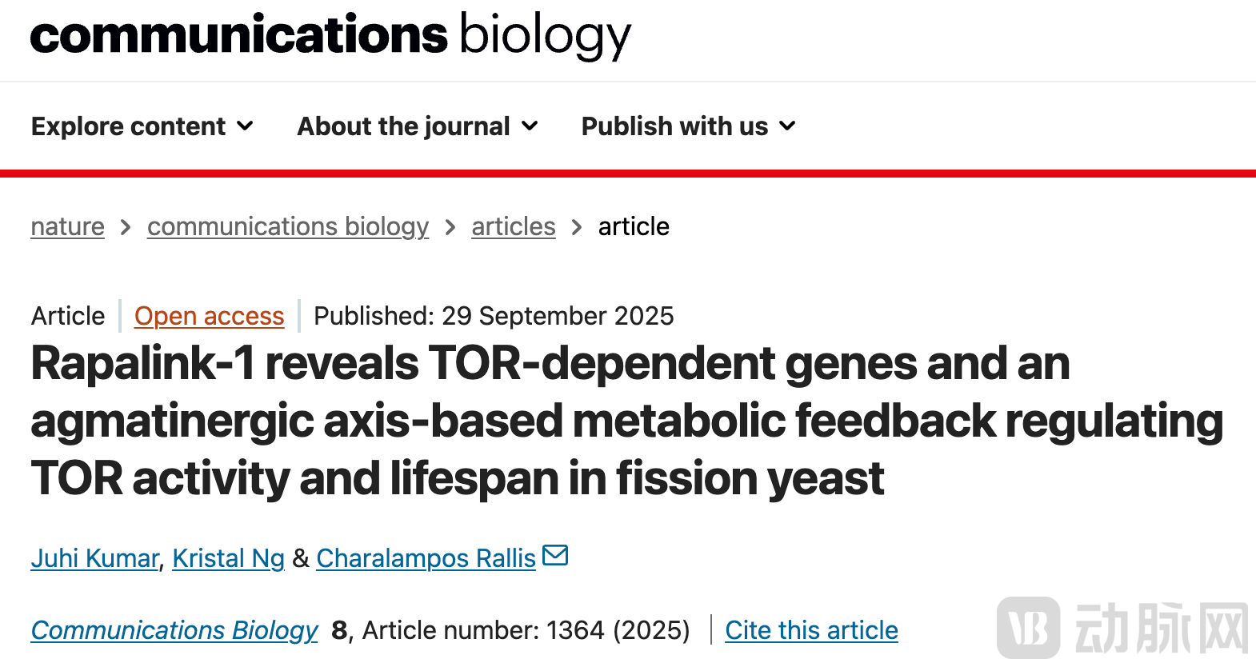The image size is (1256, 667).
Task: View author Kristal Ng's details
Action: click(x=228, y=558)
